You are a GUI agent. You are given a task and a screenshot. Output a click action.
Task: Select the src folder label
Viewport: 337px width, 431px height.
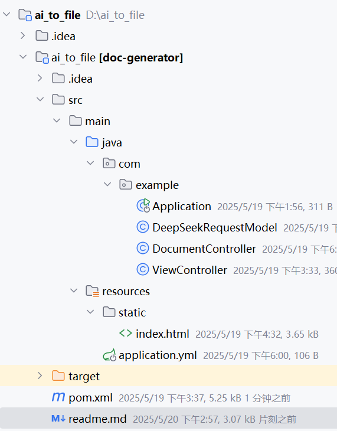tap(76, 100)
